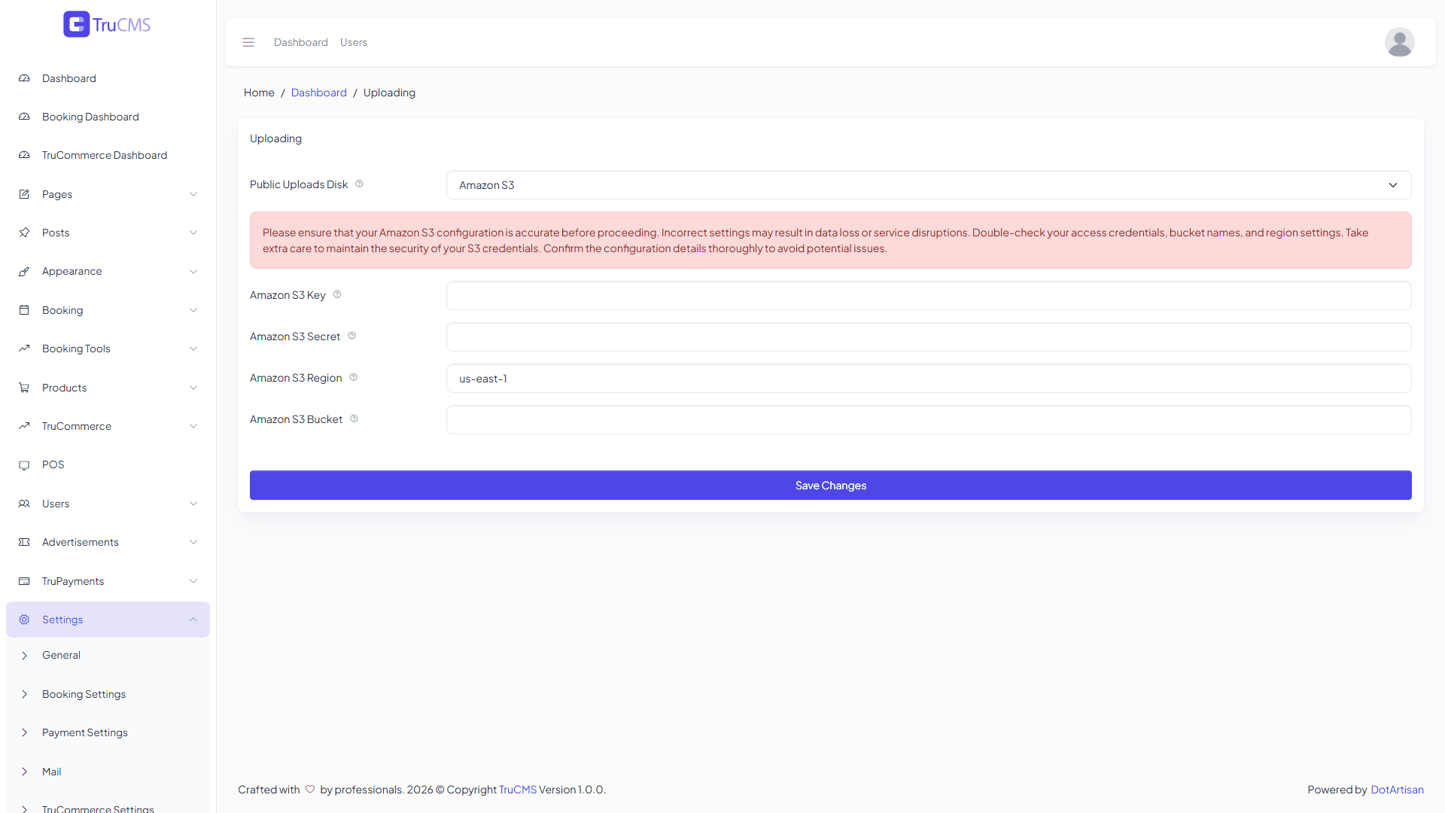Open TruCMS link in footer
Image resolution: width=1445 pixels, height=813 pixels.
tap(518, 790)
